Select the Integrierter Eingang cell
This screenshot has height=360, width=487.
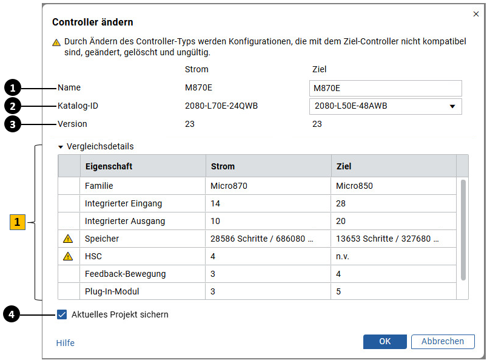(x=143, y=203)
